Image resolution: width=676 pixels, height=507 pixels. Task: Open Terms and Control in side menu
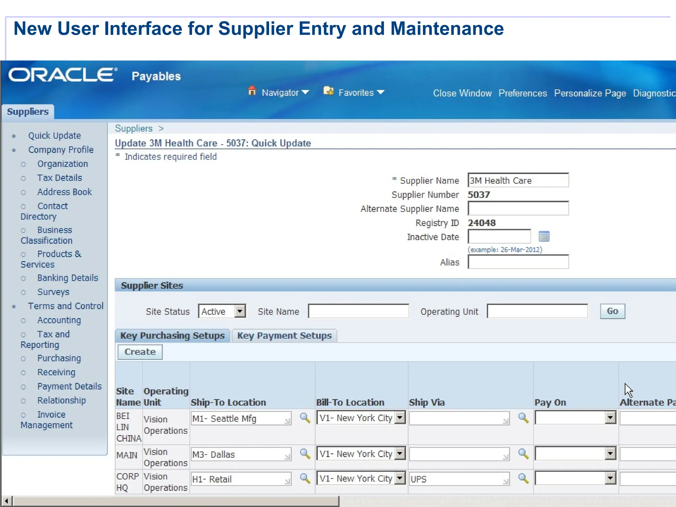click(x=66, y=306)
